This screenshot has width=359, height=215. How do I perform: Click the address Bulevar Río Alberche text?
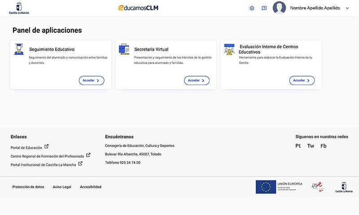coord(133,154)
